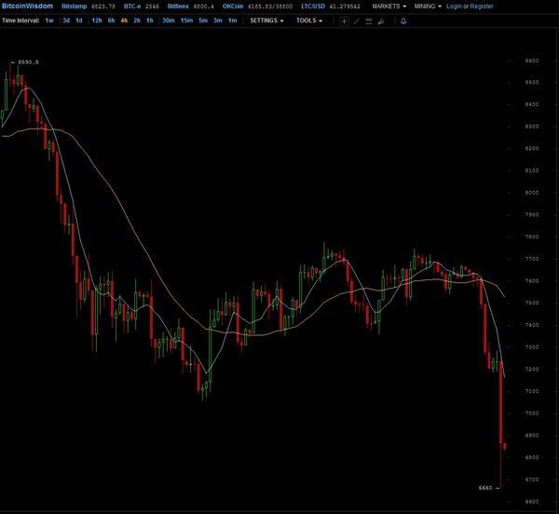Viewport: 559px width, 514px height.
Task: Set time interval to 6h
Action: point(111,20)
